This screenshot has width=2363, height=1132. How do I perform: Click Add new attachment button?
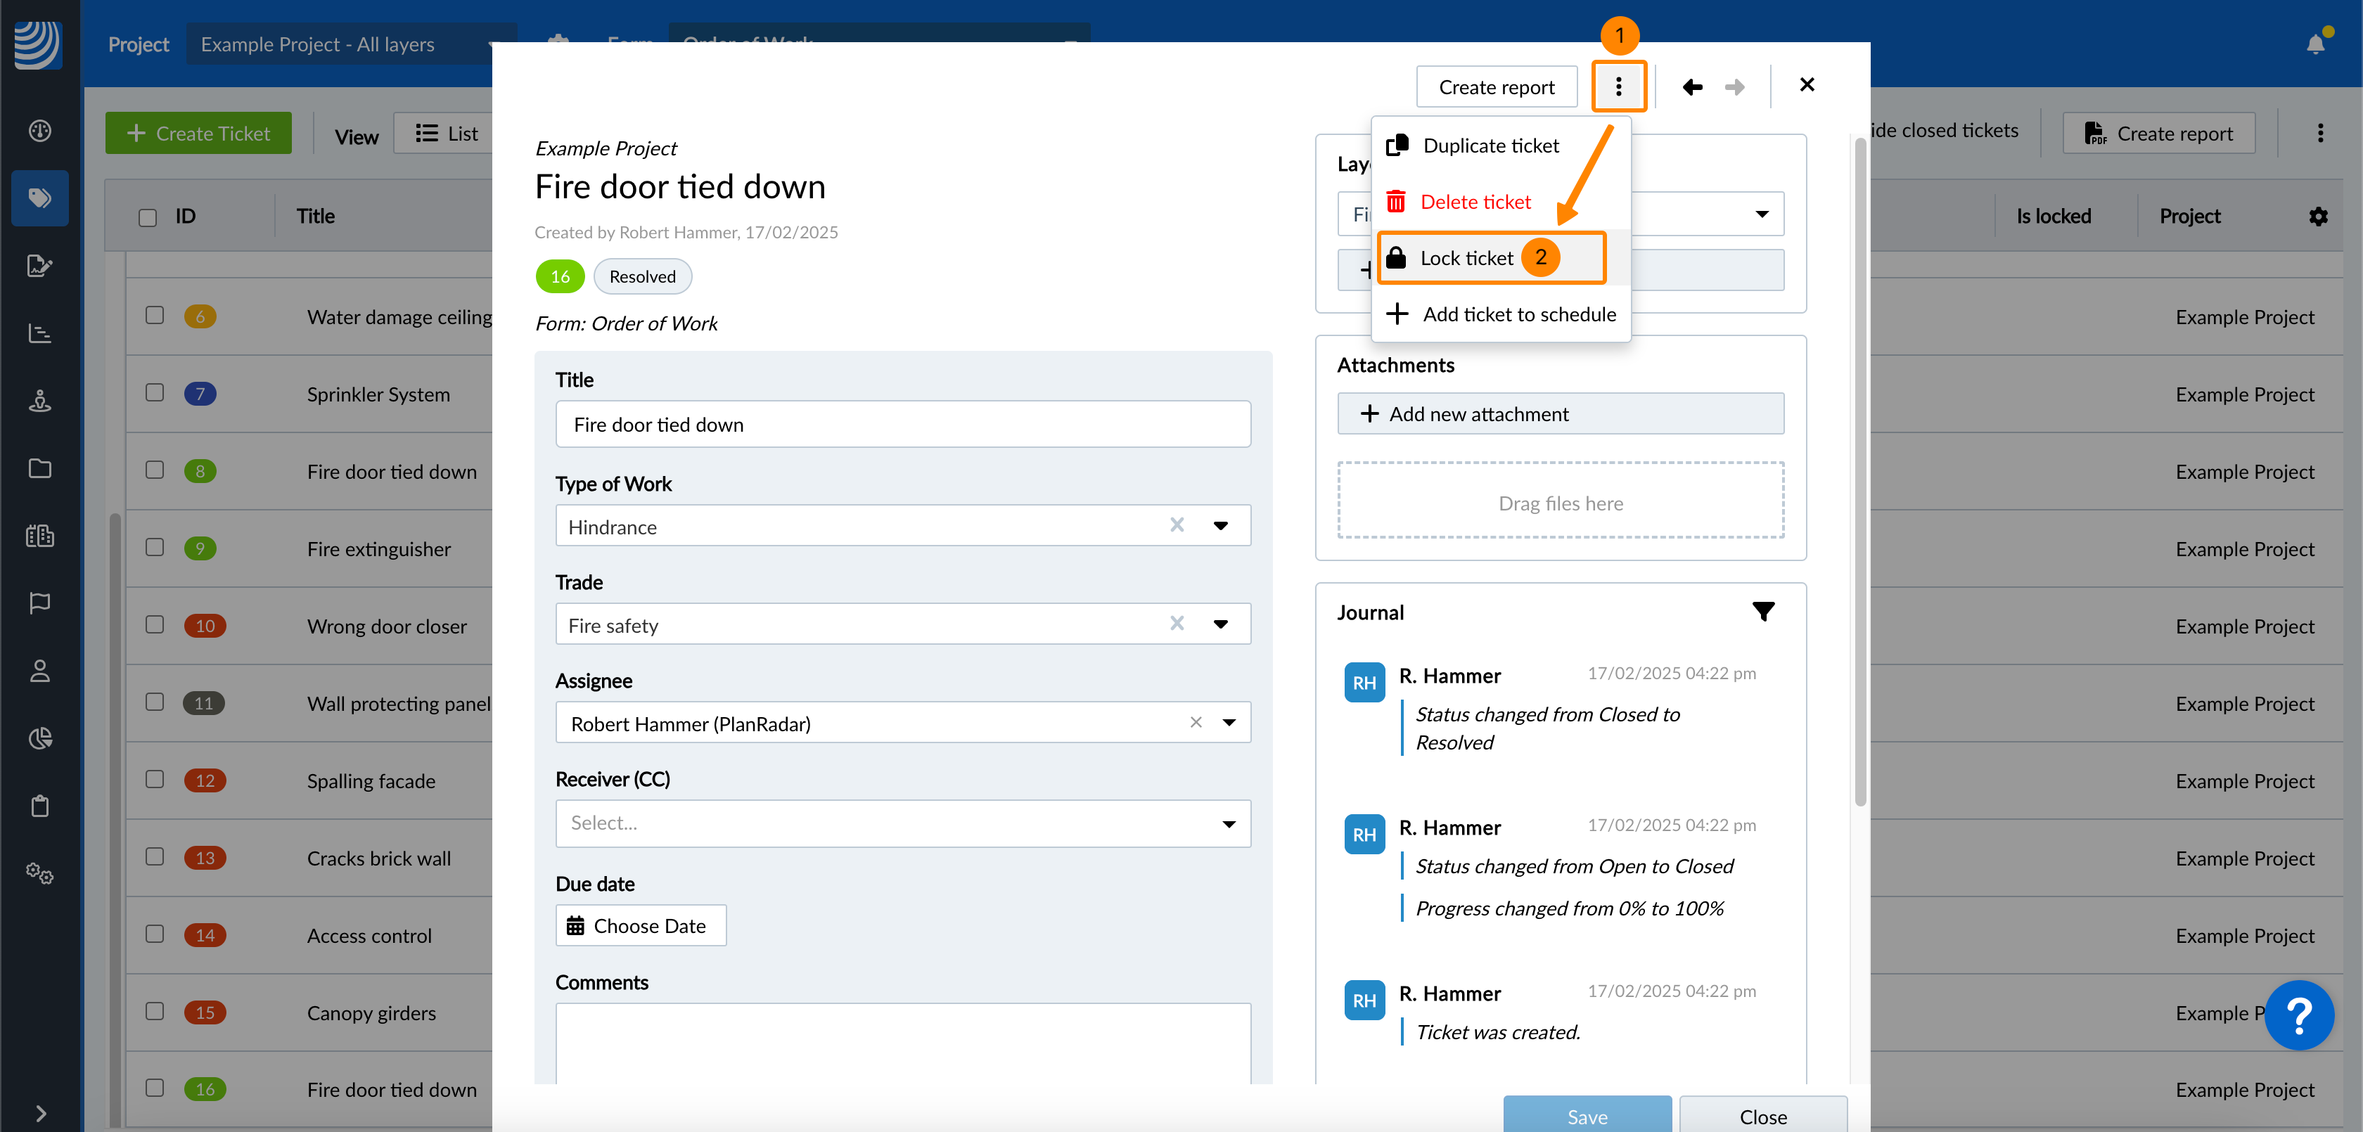(1559, 413)
